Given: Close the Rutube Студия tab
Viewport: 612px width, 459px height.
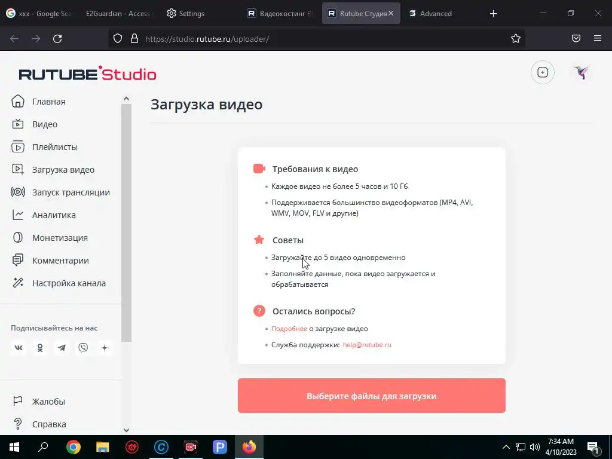Looking at the screenshot, I should click(x=391, y=13).
